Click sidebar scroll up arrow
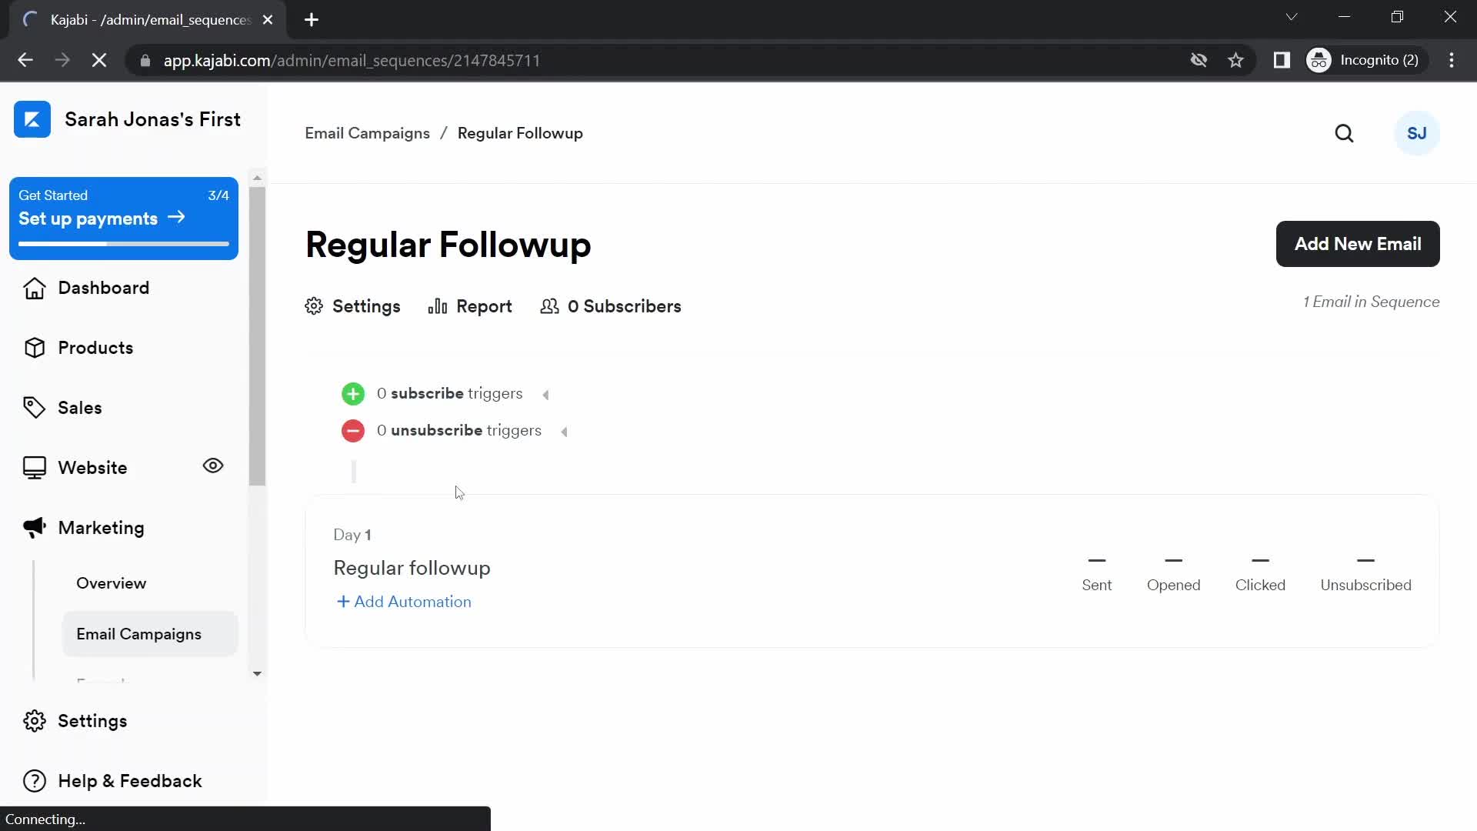Image resolution: width=1477 pixels, height=831 pixels. pos(257,178)
